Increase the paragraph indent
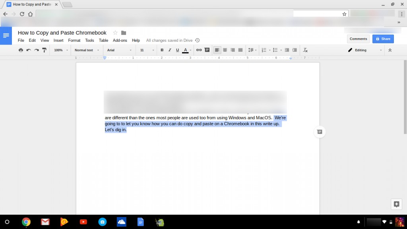 [295, 50]
